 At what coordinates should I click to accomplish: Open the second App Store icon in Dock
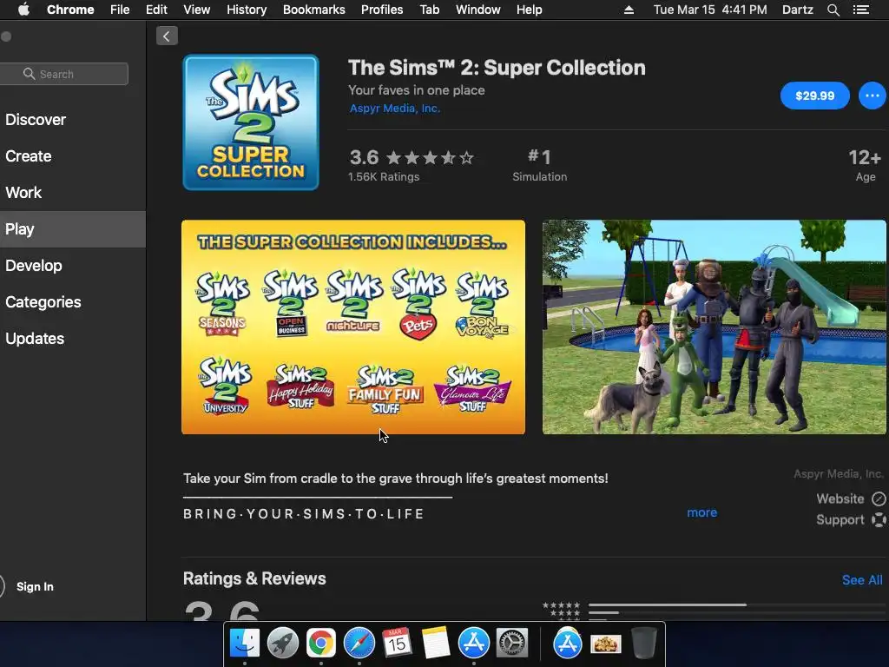click(568, 644)
